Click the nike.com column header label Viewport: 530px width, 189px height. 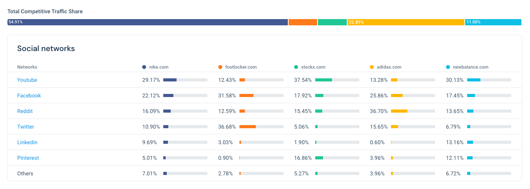point(159,67)
